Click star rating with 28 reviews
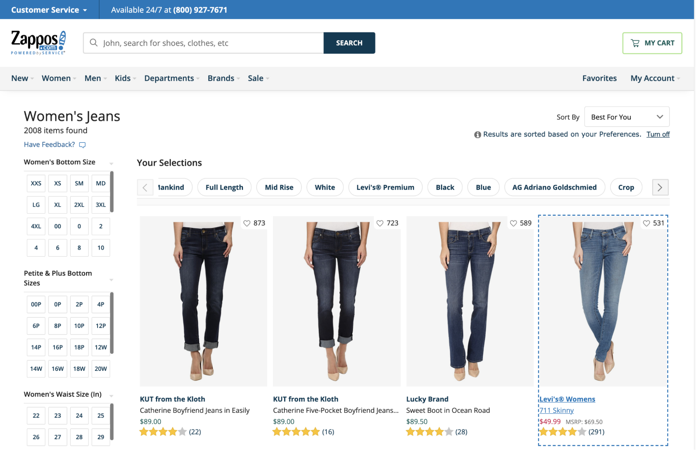 [430, 432]
